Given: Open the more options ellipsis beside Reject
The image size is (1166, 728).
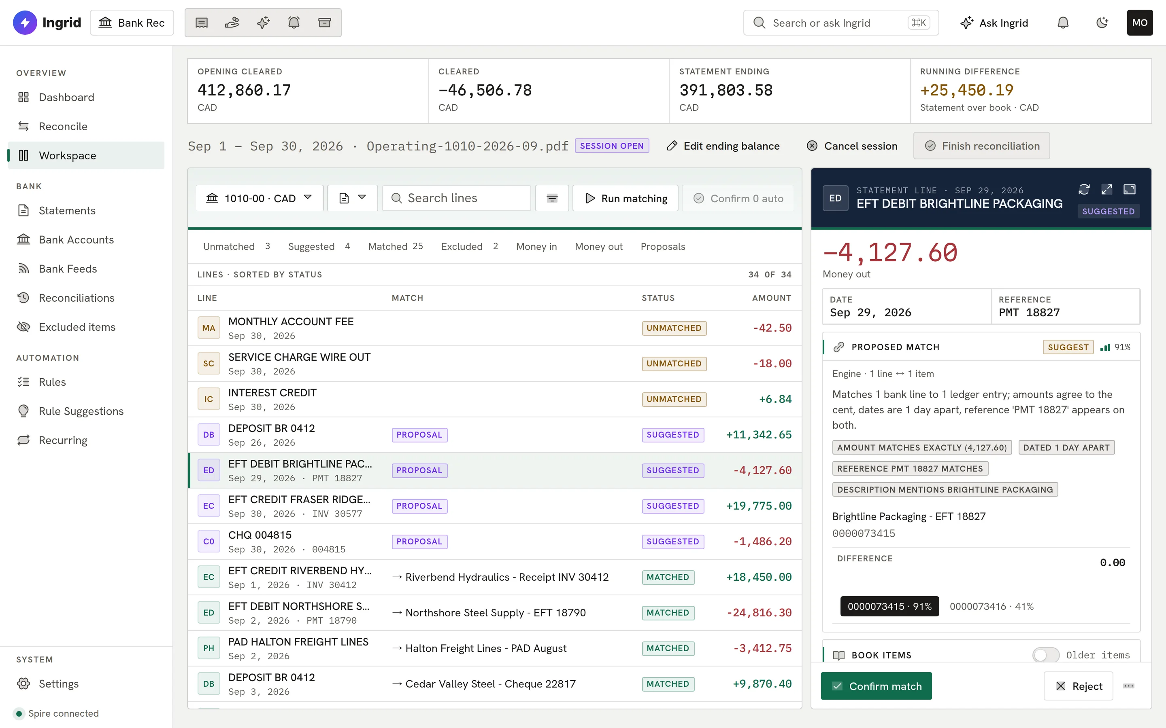Looking at the screenshot, I should tap(1128, 686).
